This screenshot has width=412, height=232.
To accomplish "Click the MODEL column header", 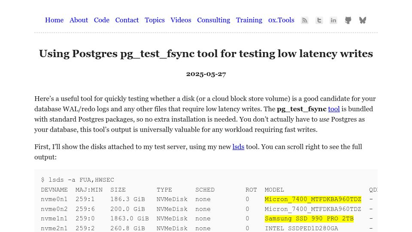I will coord(274,190).
